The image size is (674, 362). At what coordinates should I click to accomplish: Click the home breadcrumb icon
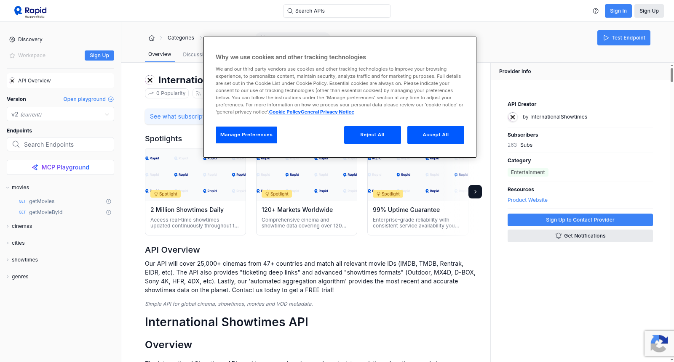(x=152, y=38)
